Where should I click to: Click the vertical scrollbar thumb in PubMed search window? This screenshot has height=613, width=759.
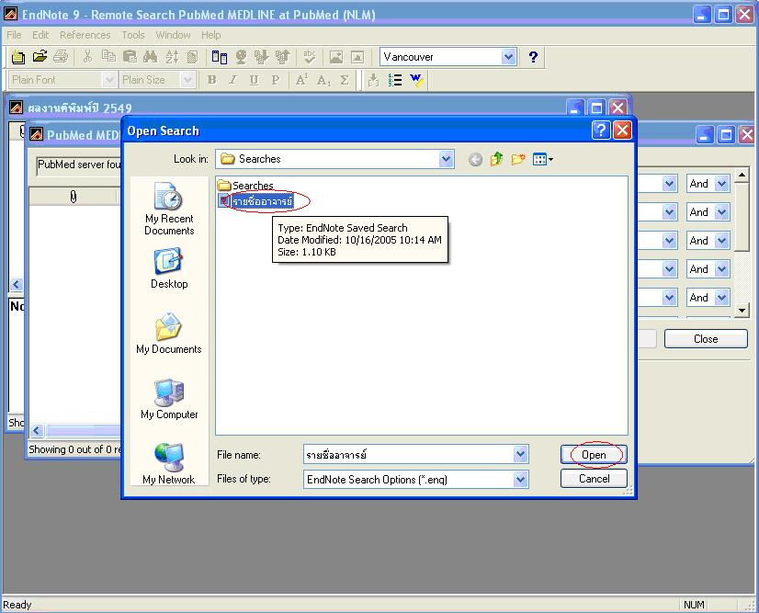point(742,217)
